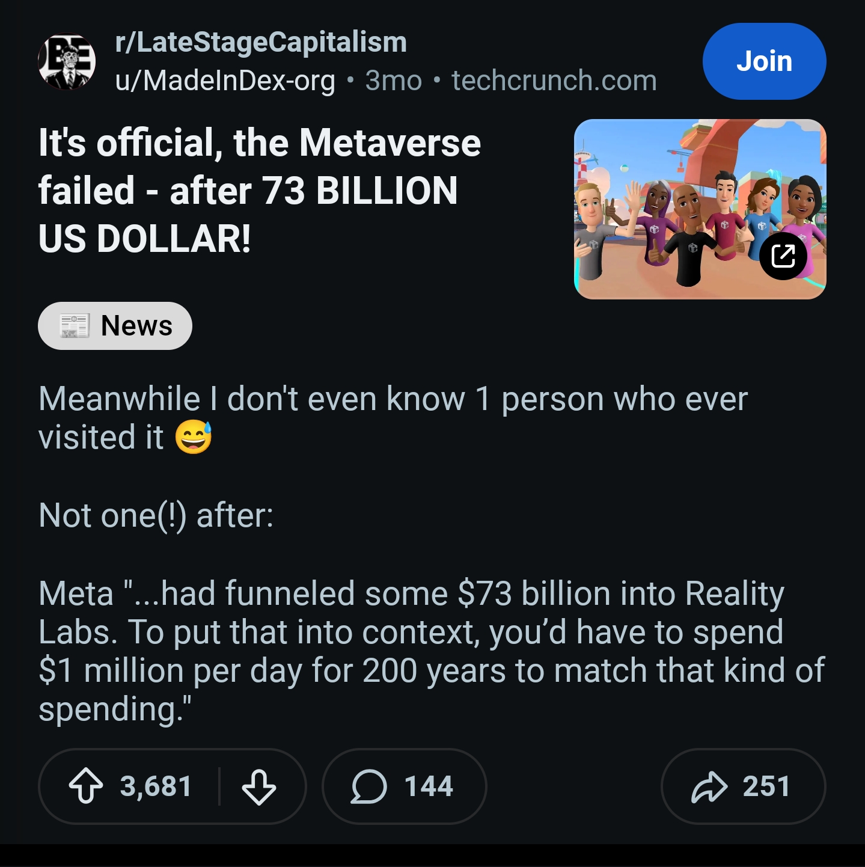The width and height of the screenshot is (865, 867).
Task: Tap the downvote arrow icon
Action: 259,786
